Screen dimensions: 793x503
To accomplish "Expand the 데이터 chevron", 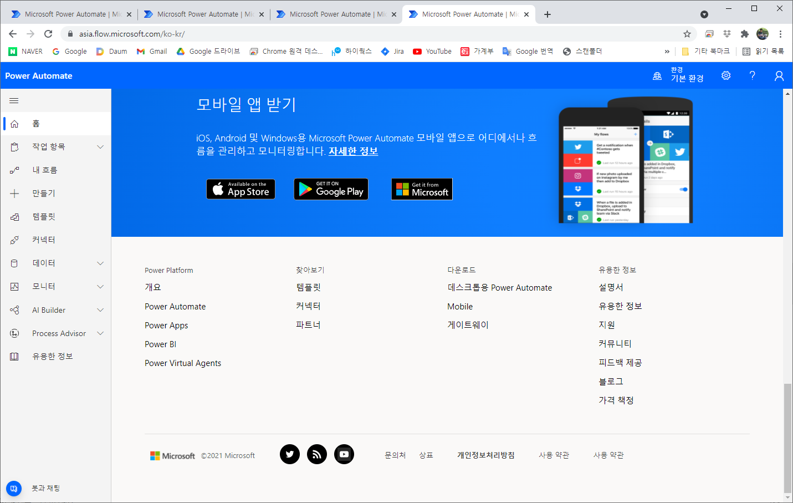I will click(x=100, y=263).
